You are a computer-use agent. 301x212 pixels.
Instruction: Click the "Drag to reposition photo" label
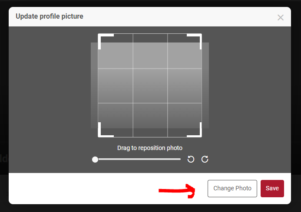pos(150,148)
